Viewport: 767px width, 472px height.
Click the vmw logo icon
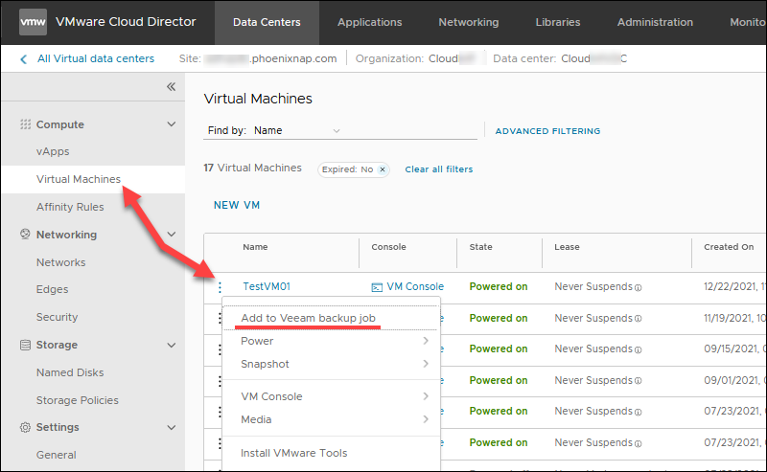point(33,22)
